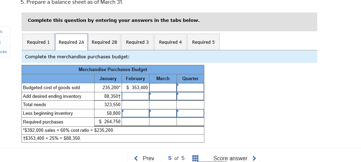The image size is (361, 162).
Task: Go to previous question with Prev
Action: click(148, 158)
